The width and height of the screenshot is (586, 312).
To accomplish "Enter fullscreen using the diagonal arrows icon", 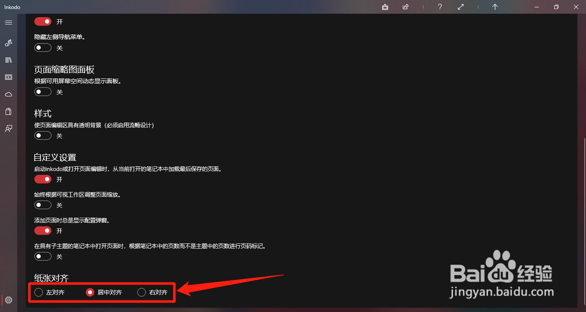I will (x=460, y=7).
